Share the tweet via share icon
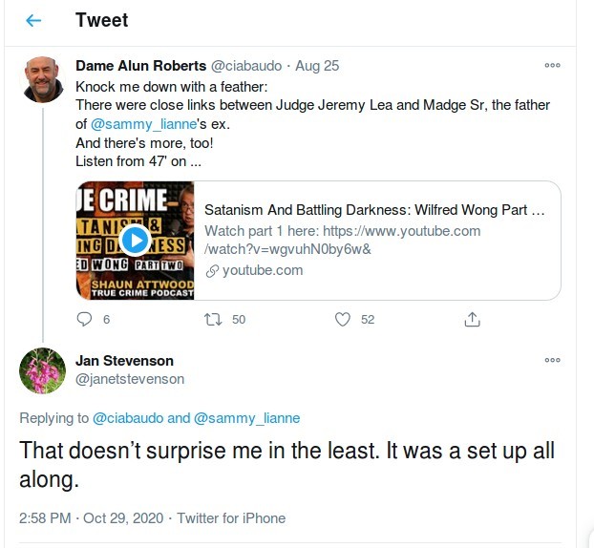 pos(472,319)
